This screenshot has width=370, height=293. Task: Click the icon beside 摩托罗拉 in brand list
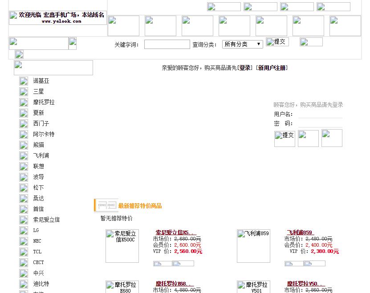pyautogui.click(x=24, y=102)
